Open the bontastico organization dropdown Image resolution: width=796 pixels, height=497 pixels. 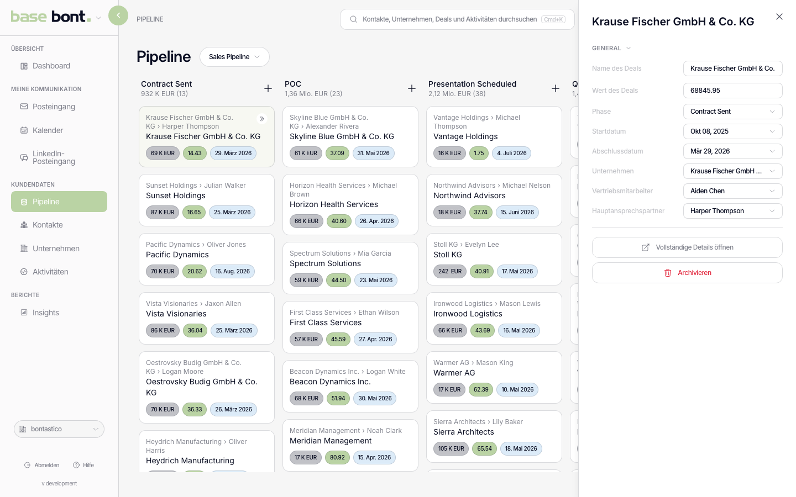point(59,429)
